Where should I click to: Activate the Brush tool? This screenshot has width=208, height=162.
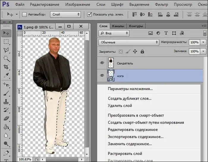6,93
